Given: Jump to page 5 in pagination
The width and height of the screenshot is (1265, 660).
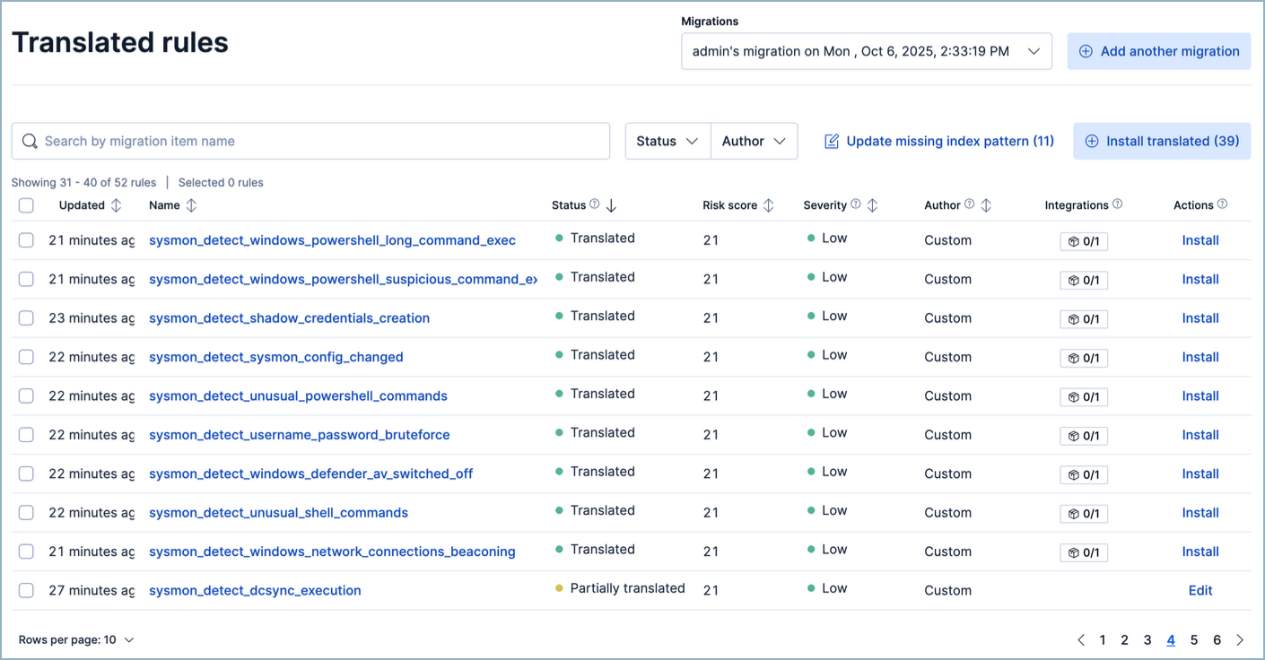Looking at the screenshot, I should 1194,639.
